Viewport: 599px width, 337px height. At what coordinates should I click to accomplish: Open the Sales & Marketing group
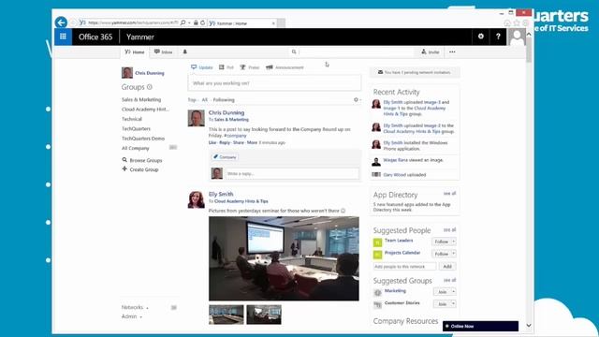(141, 99)
